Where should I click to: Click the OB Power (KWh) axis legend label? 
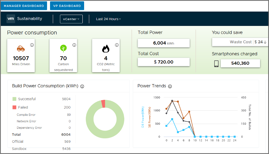pyautogui.click(x=143, y=117)
